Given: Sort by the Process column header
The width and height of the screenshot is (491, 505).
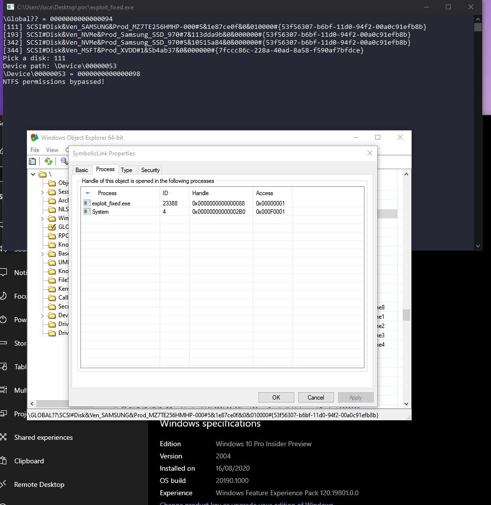Looking at the screenshot, I should click(121, 193).
